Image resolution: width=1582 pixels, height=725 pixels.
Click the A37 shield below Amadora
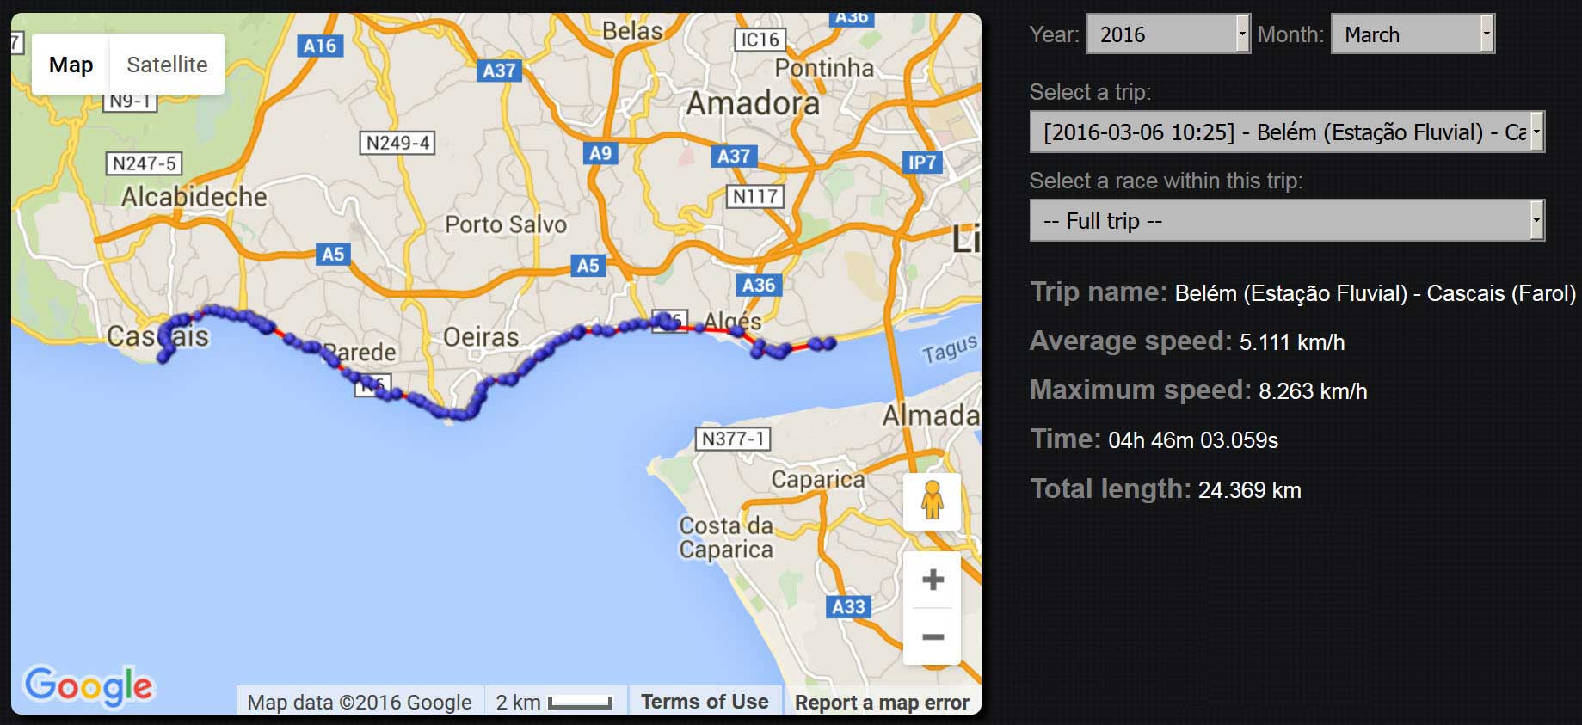pyautogui.click(x=734, y=156)
